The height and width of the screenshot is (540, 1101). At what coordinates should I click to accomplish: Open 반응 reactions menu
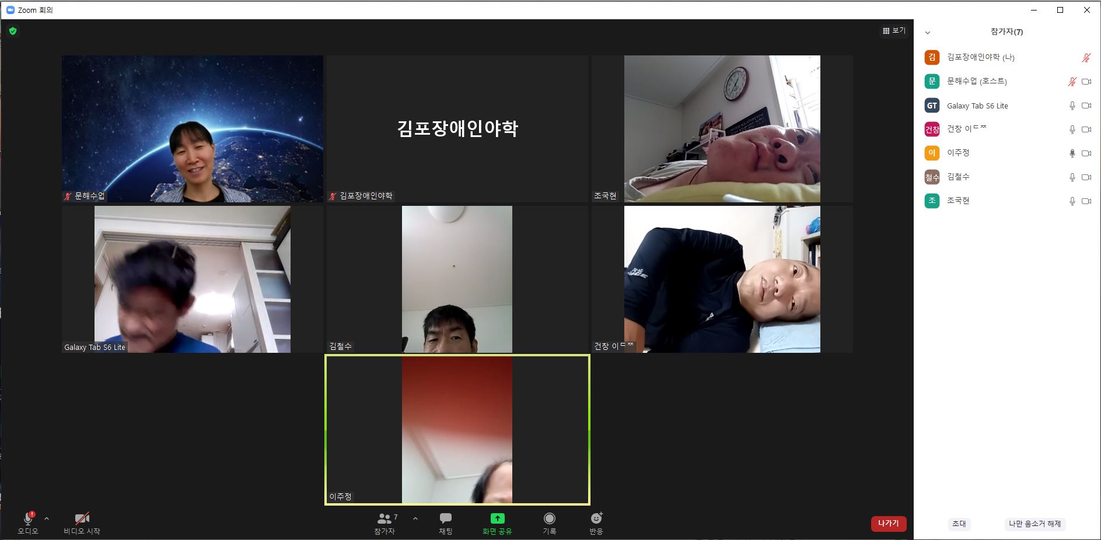[x=596, y=523]
